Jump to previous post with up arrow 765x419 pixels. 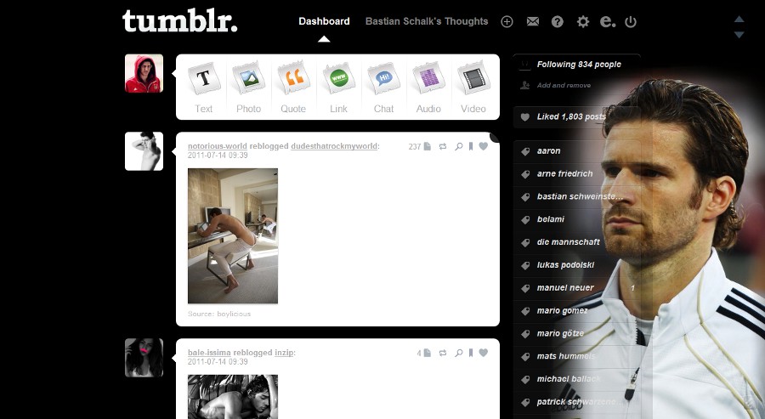point(739,19)
